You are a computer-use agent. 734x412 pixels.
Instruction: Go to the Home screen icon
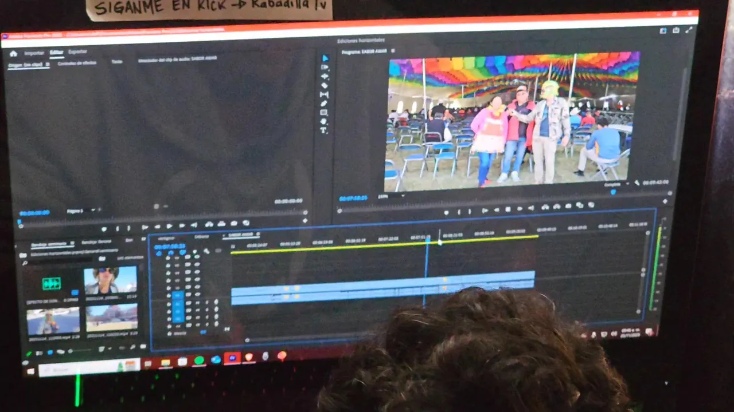(14, 54)
